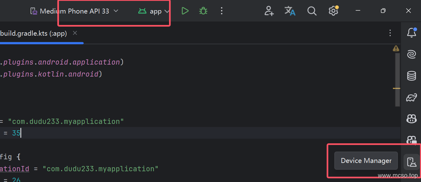
Task: Click the applicationId string value
Action: (101, 169)
